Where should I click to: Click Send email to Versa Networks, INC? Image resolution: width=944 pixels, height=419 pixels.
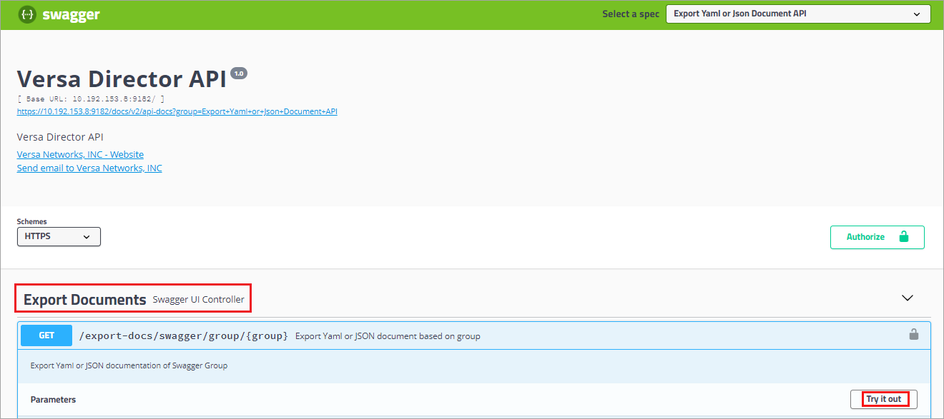click(x=89, y=168)
